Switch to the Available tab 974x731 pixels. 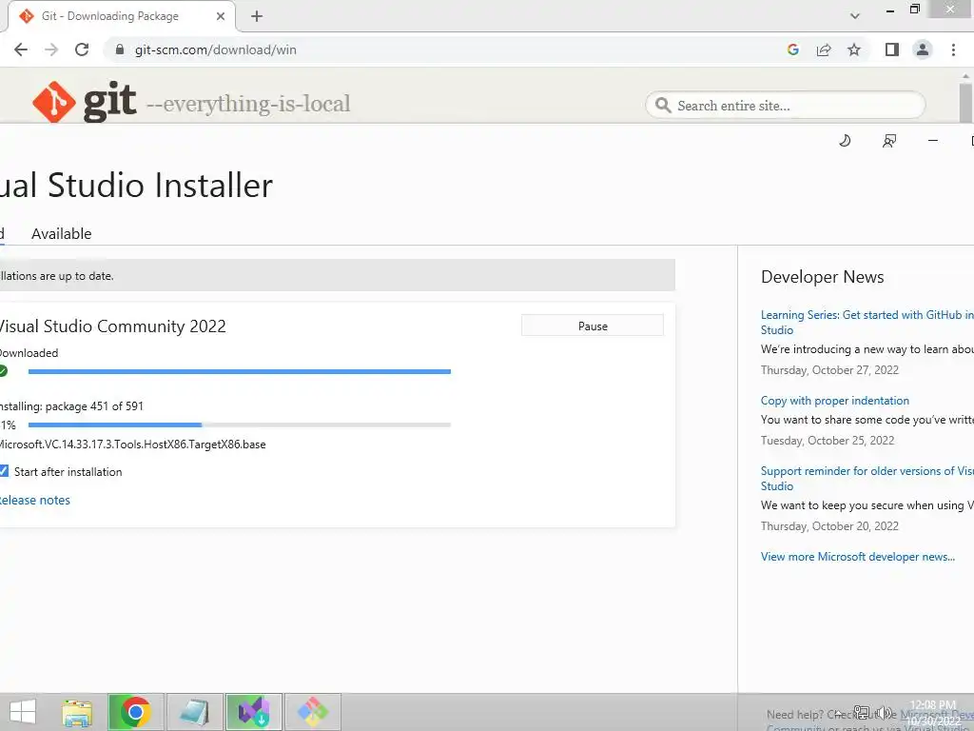(62, 234)
